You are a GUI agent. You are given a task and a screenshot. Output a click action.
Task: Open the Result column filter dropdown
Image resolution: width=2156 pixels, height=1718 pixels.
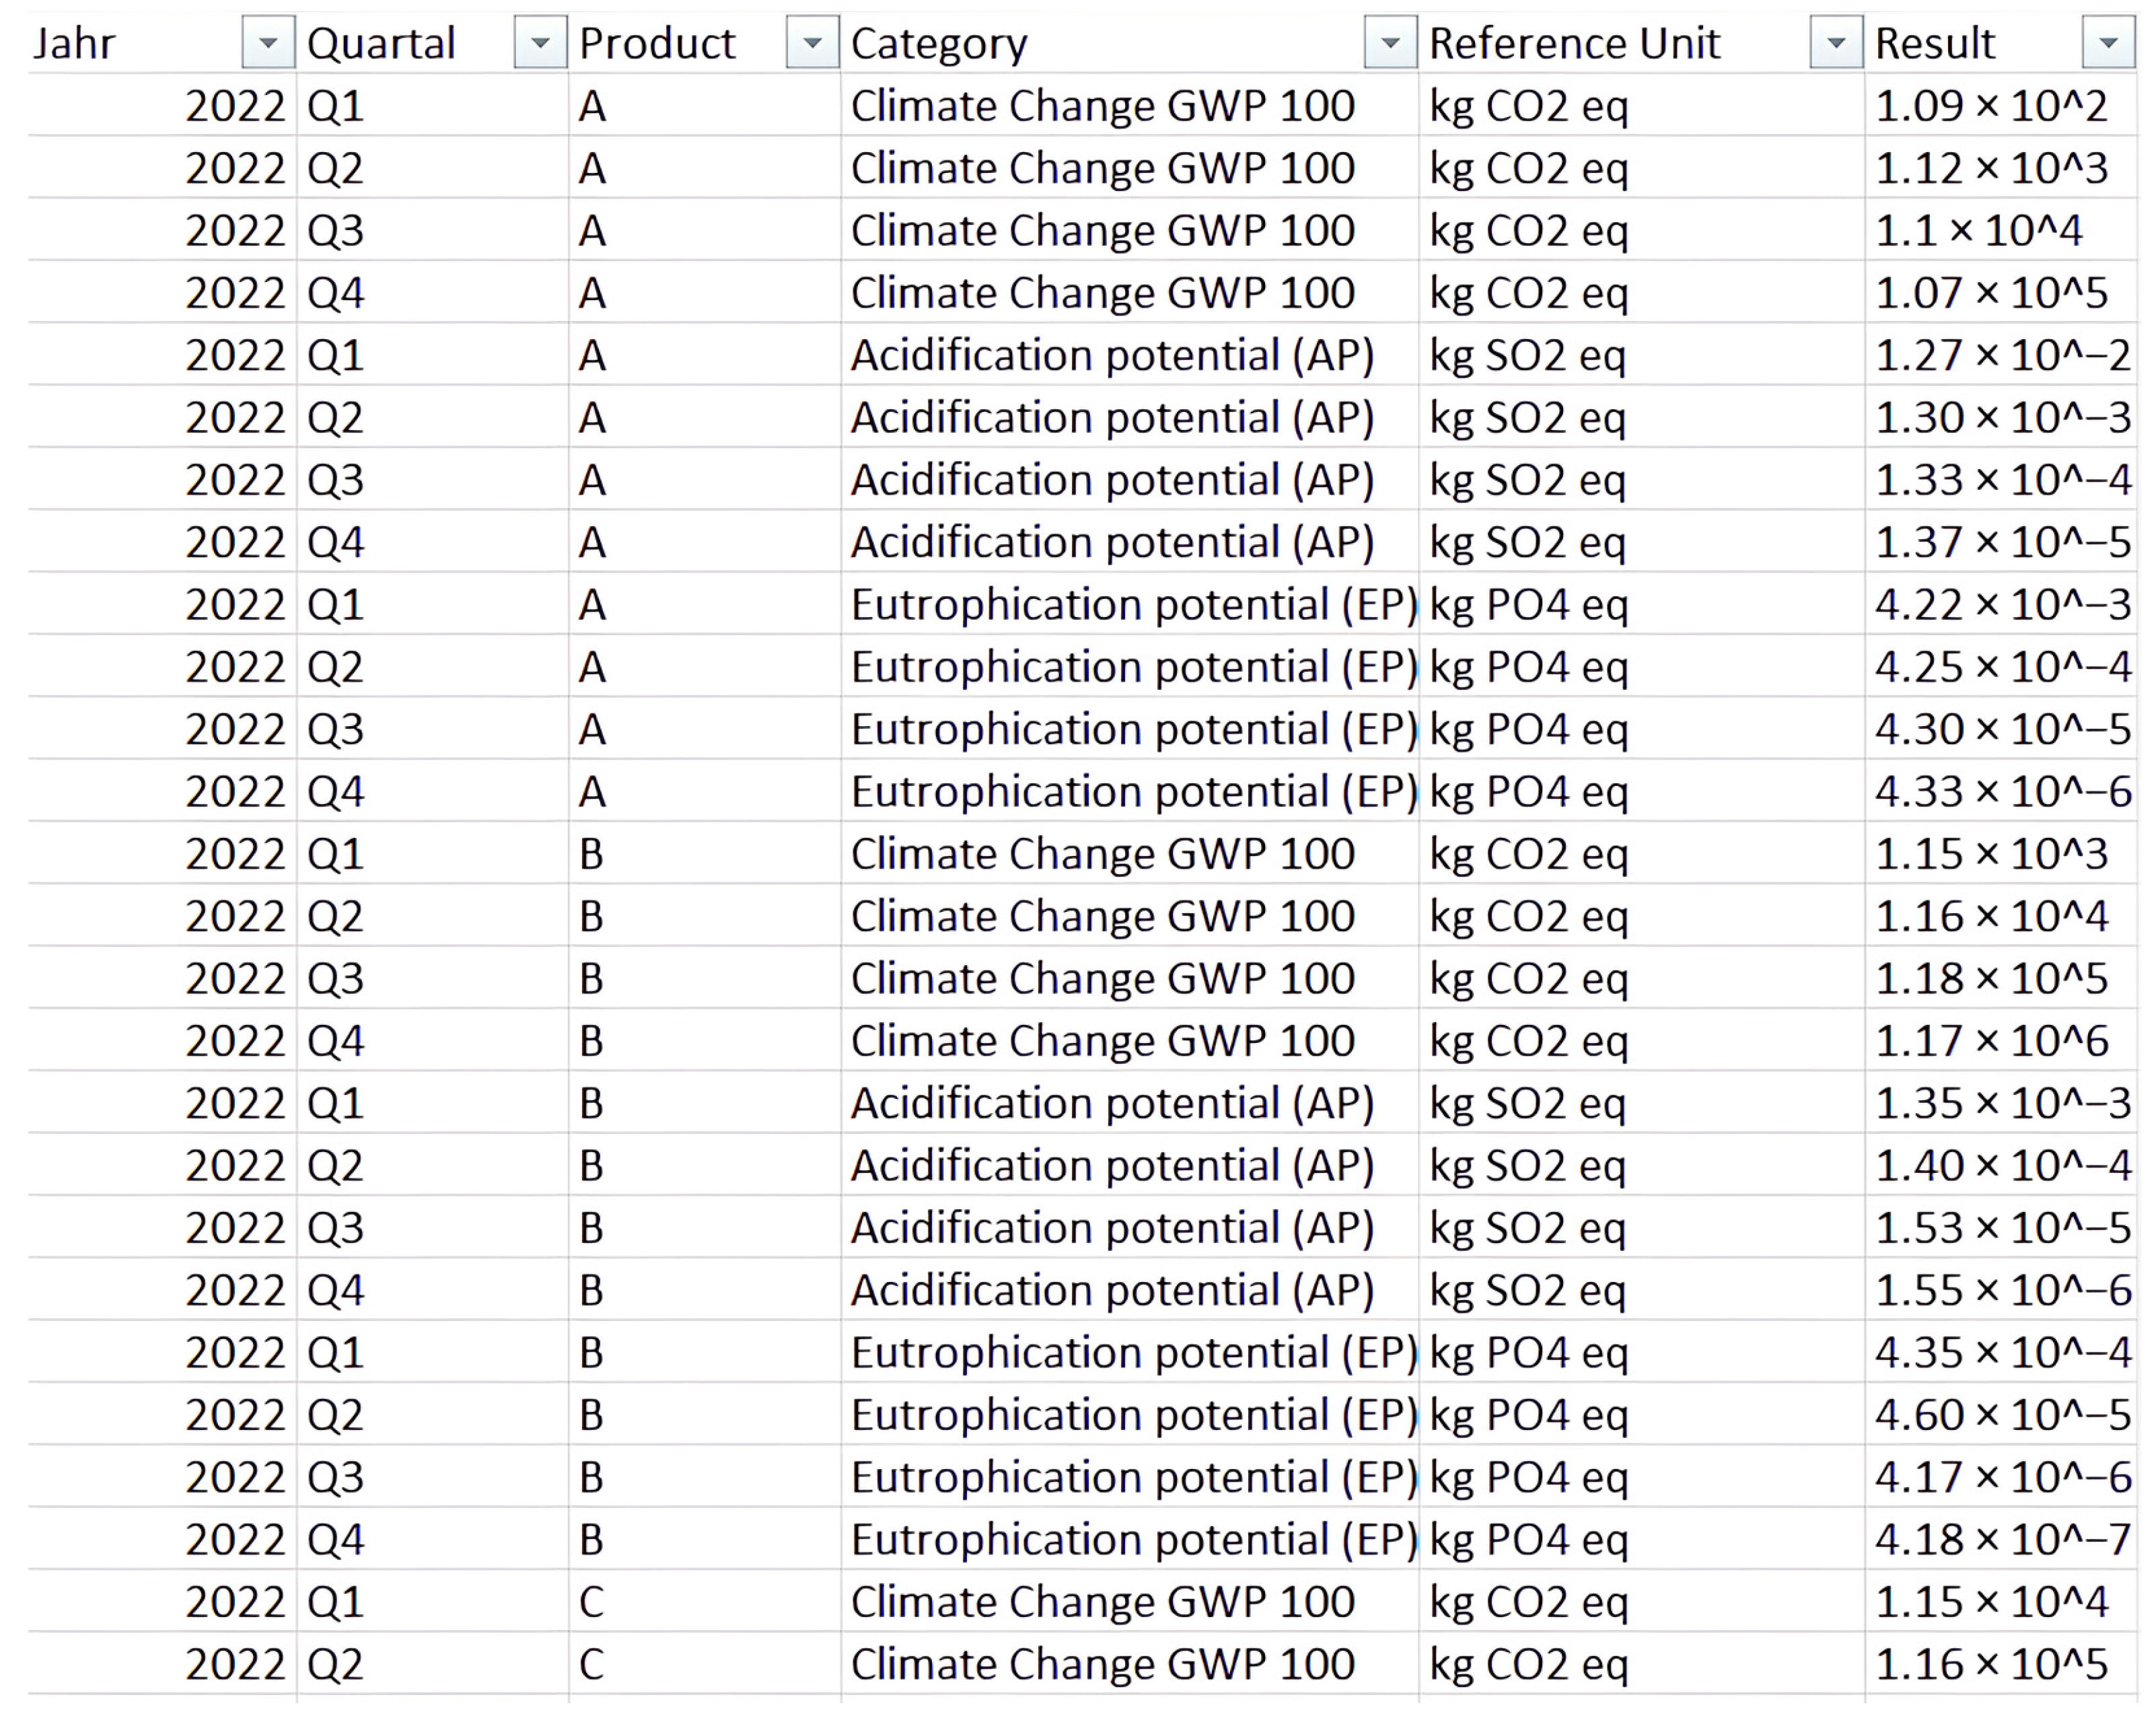pyautogui.click(x=2108, y=43)
